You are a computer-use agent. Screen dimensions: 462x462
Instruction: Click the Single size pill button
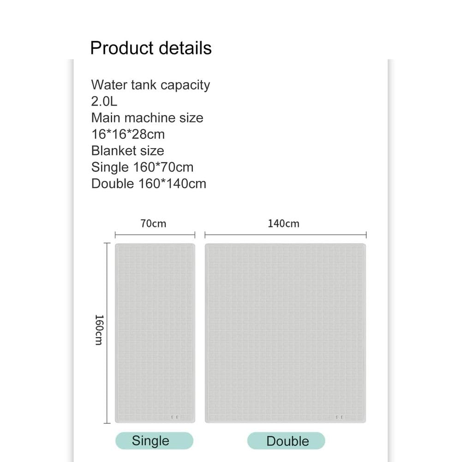pos(154,441)
